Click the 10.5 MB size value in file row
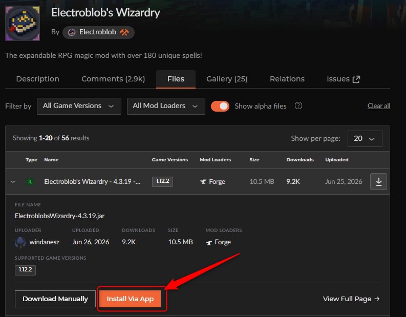 click(x=262, y=182)
